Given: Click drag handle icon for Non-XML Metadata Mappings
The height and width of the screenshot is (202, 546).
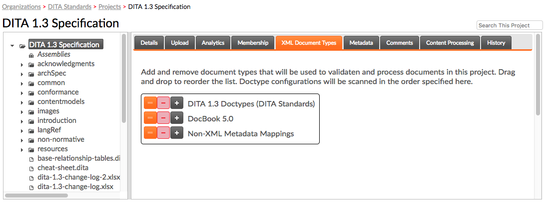Looking at the screenshot, I should [x=150, y=133].
